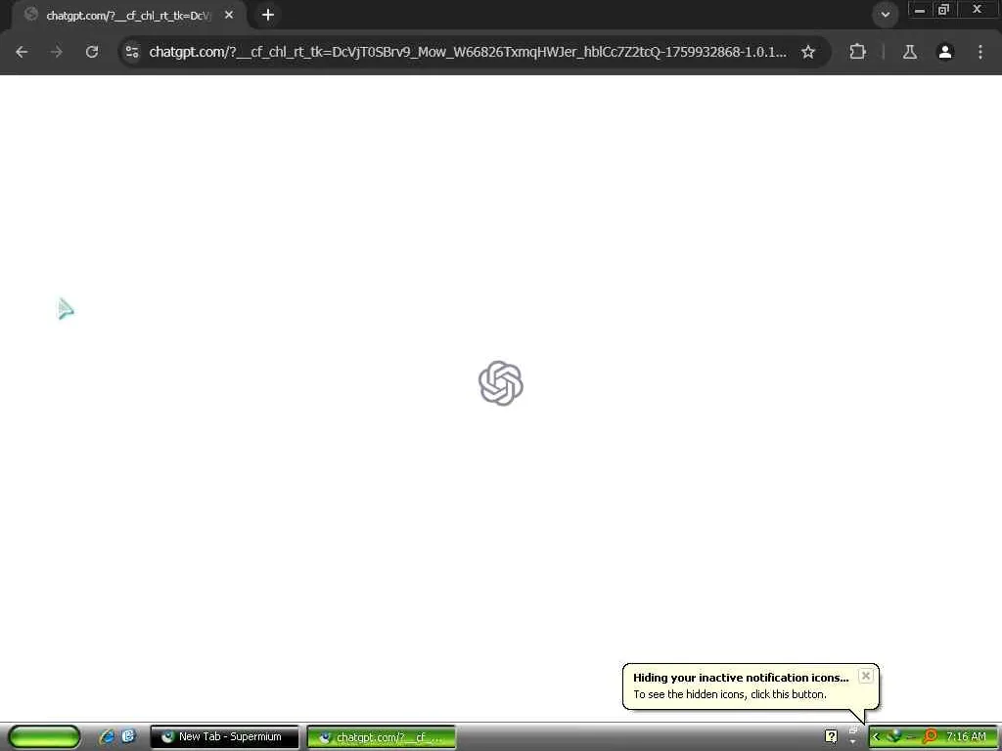Switch to New Tab - Supermium taskbar window
The height and width of the screenshot is (751, 1002).
pos(224,737)
